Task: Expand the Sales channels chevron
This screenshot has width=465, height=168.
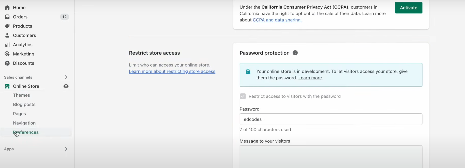Action: pos(66,77)
